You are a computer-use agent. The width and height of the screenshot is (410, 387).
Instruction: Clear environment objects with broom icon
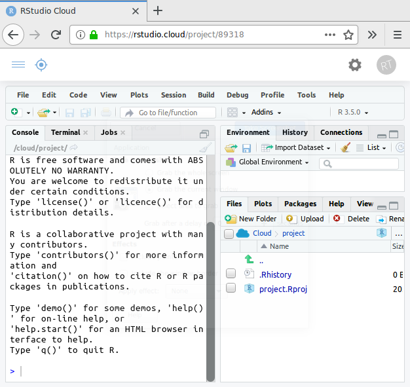pyautogui.click(x=345, y=147)
